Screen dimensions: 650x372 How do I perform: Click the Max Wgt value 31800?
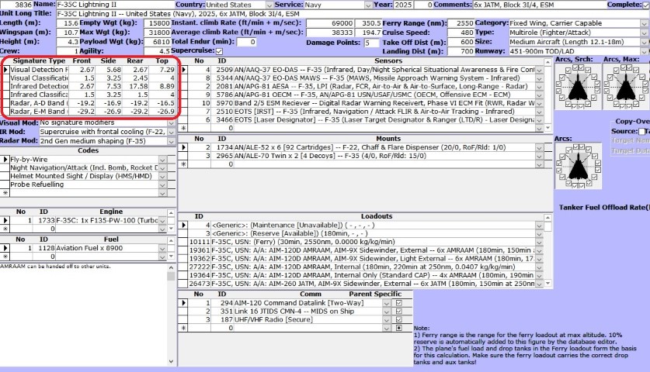[x=157, y=33]
